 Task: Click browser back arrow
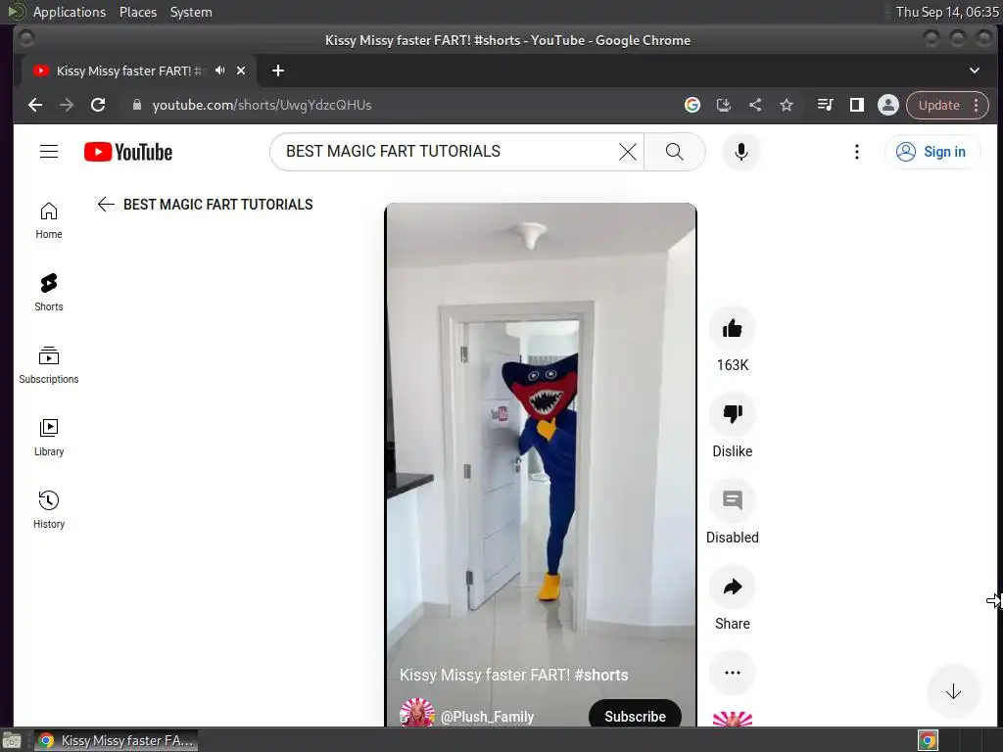coord(35,105)
